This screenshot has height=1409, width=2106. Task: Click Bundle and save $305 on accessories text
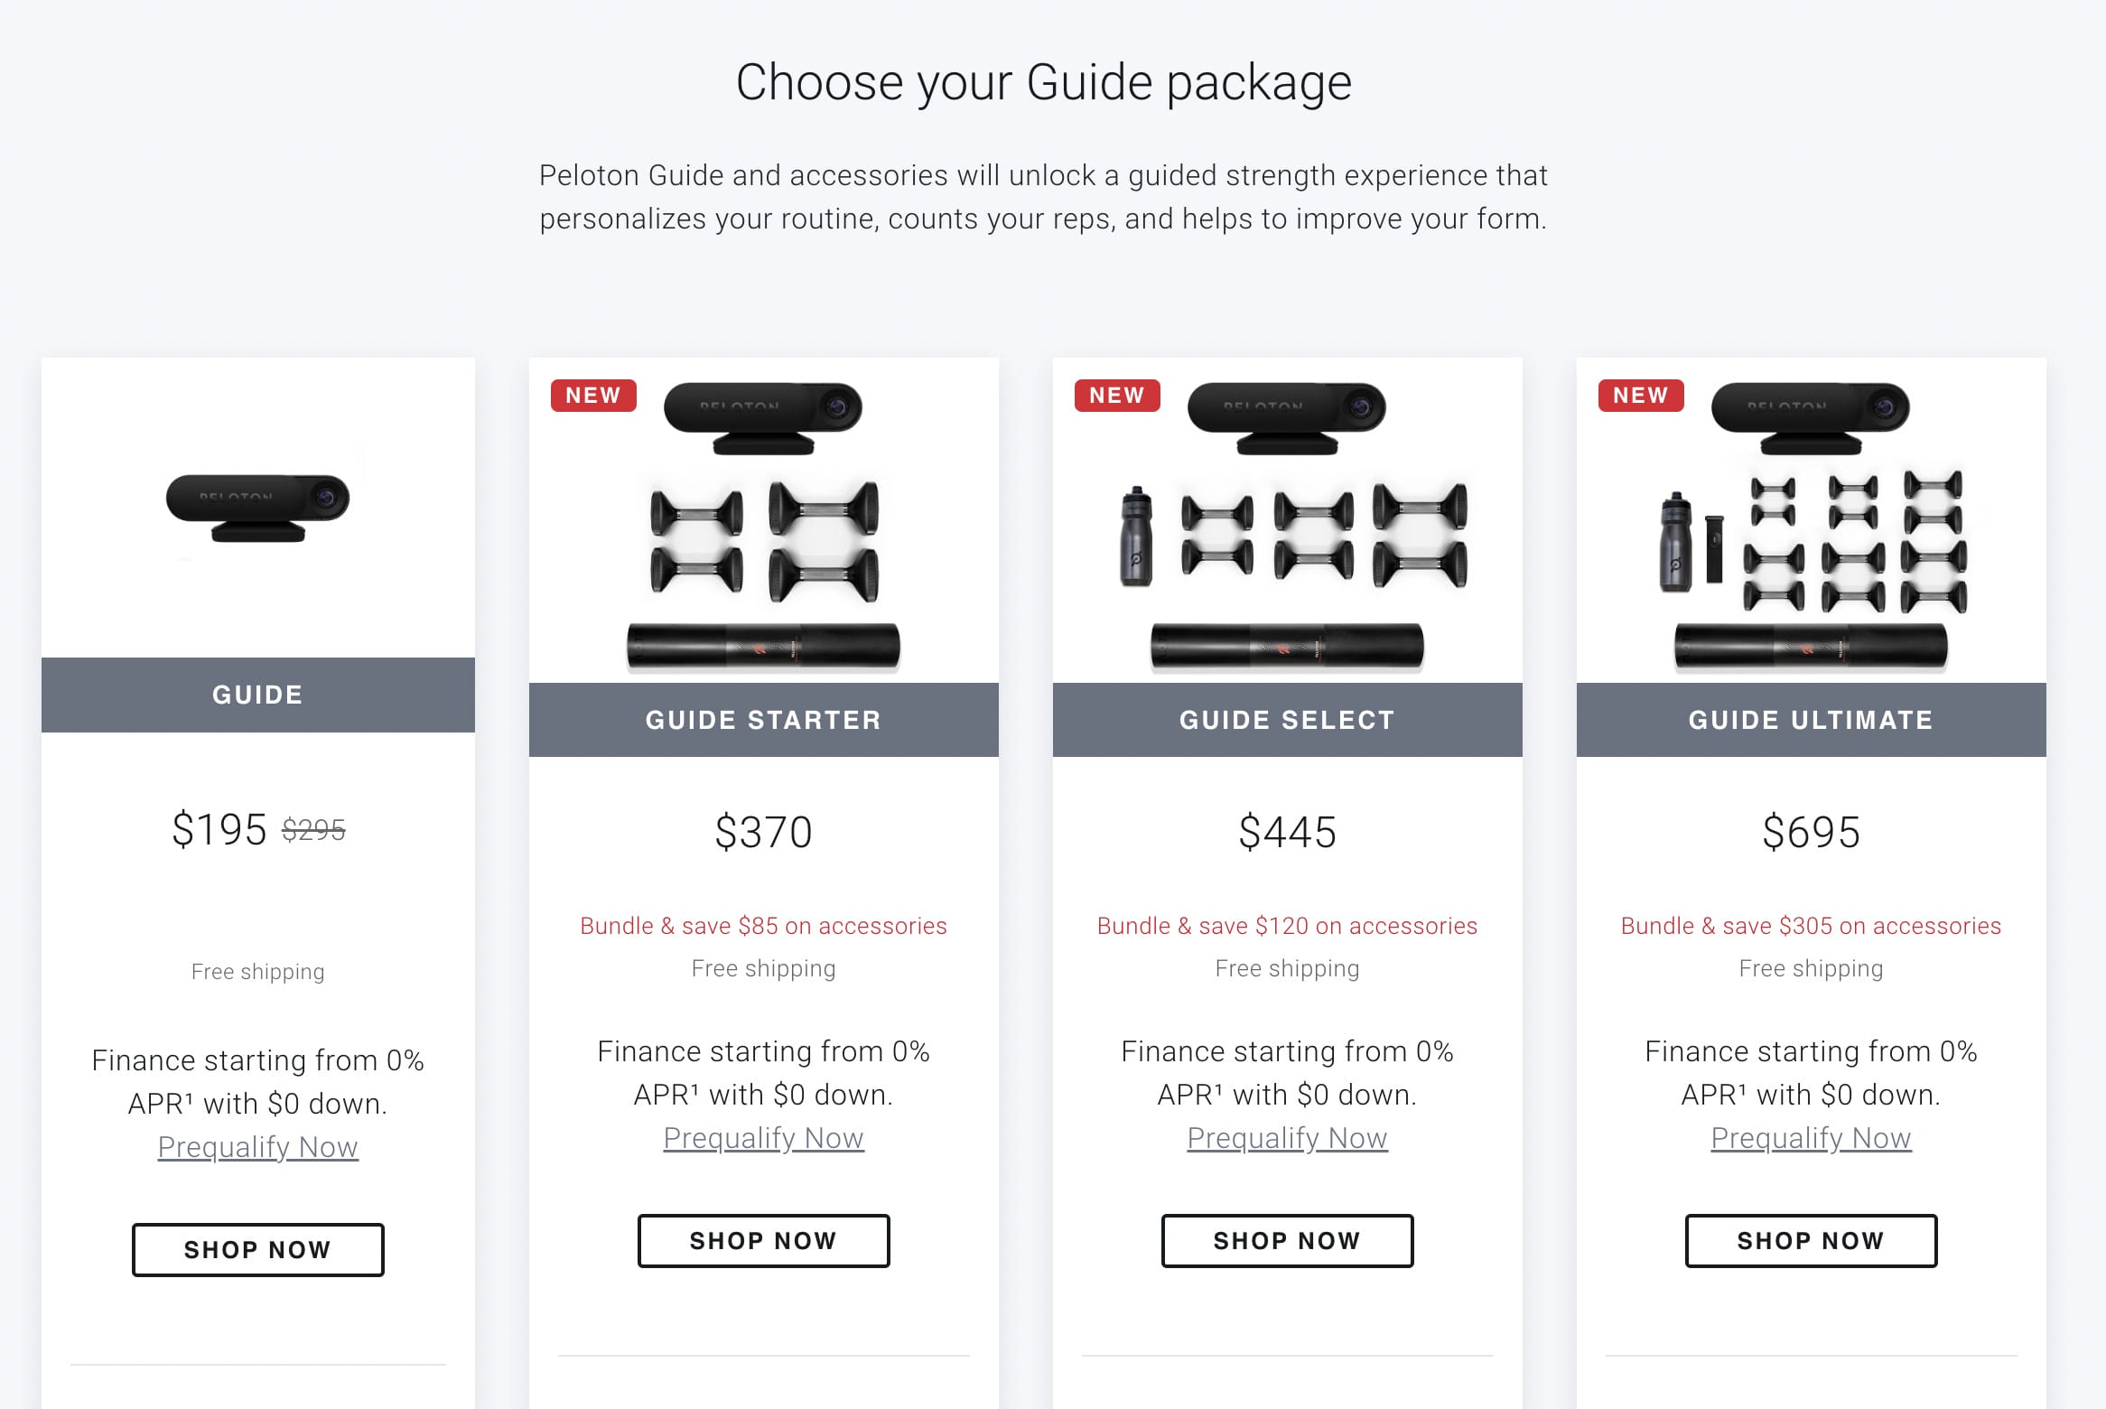coord(1810,925)
